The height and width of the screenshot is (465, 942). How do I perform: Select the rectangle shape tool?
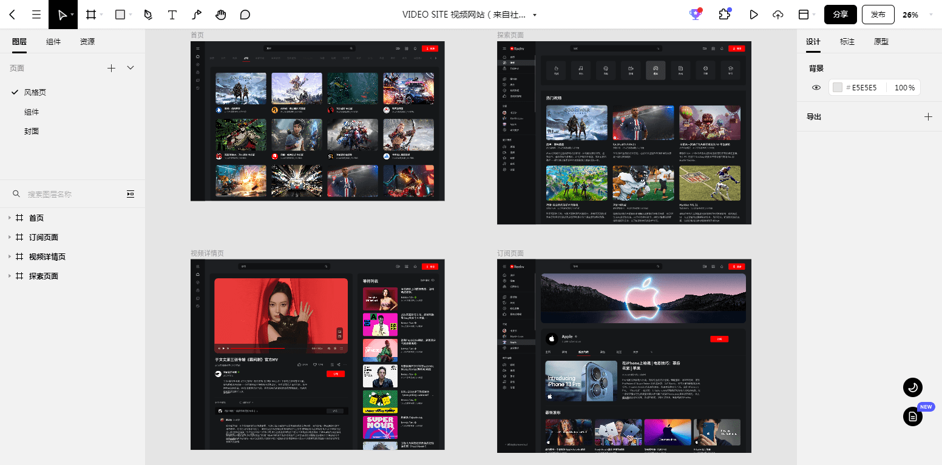pyautogui.click(x=120, y=15)
